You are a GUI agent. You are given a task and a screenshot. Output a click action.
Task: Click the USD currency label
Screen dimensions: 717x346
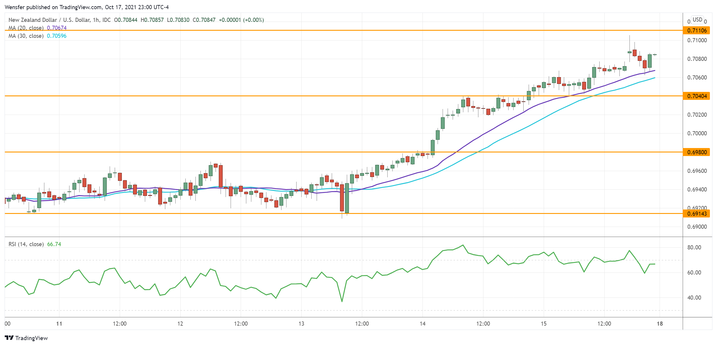pyautogui.click(x=697, y=20)
